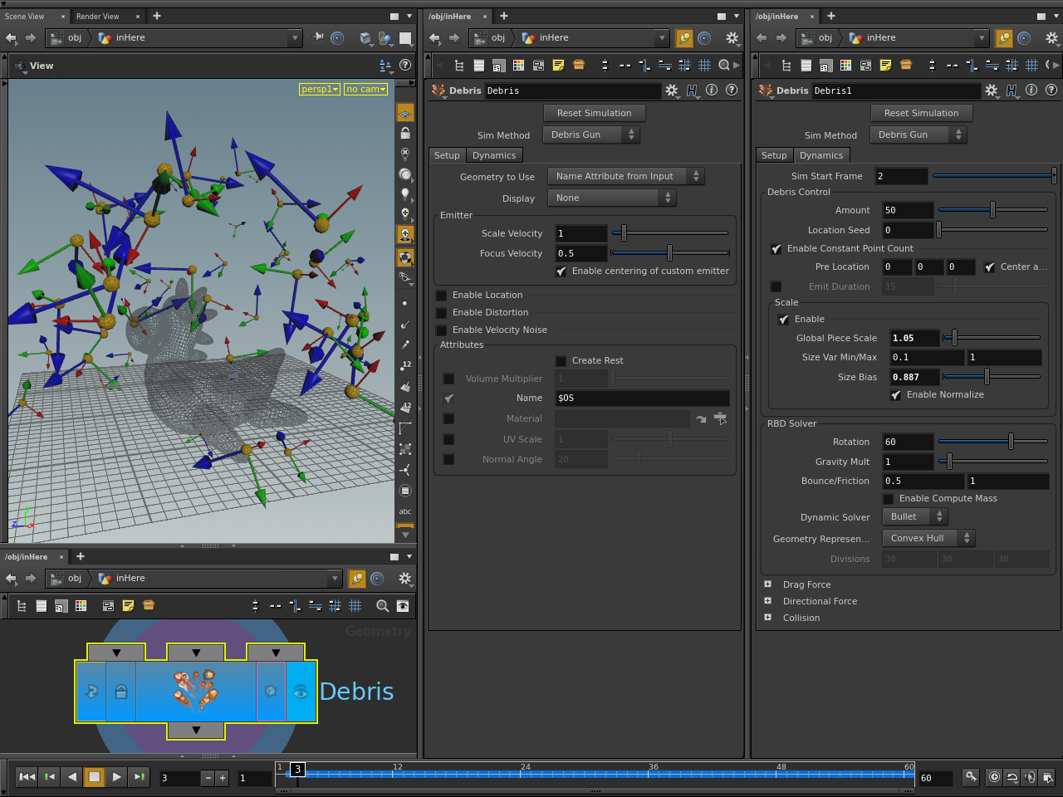
Task: Check Enable Compute Mass
Action: pos(889,499)
